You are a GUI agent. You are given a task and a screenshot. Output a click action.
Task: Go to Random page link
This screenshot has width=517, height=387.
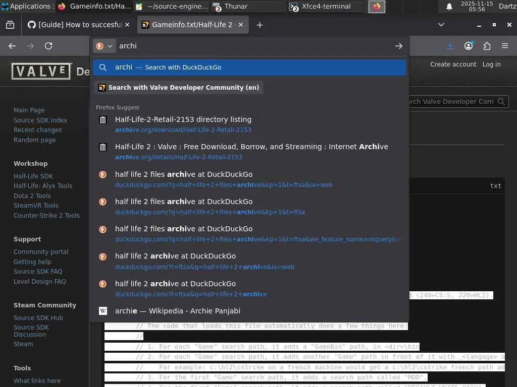click(35, 140)
